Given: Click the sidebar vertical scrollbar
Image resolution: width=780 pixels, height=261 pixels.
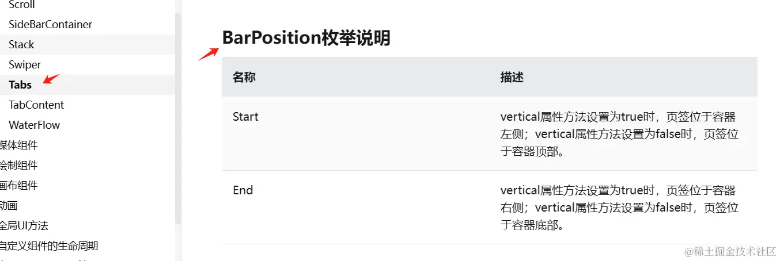Looking at the screenshot, I should [178, 115].
